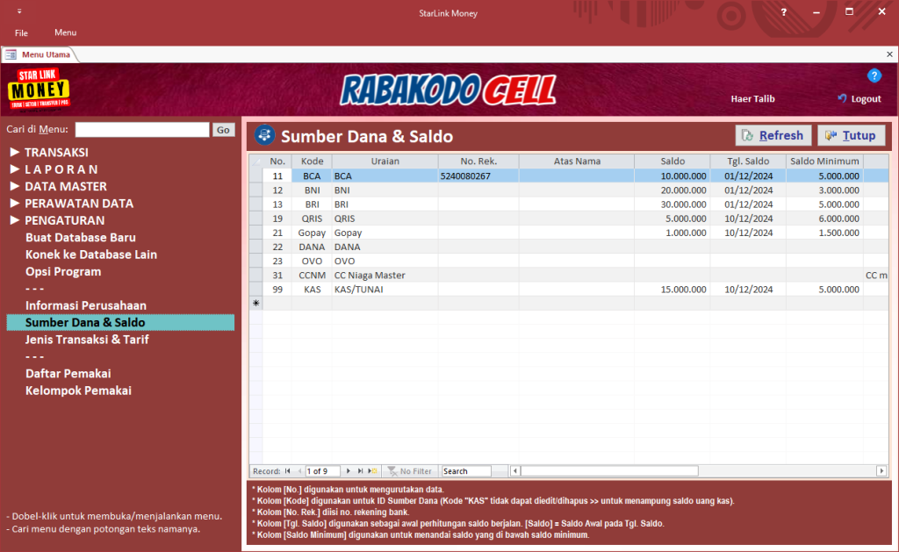Go to previous record in navigator
The width and height of the screenshot is (899, 552).
[x=299, y=471]
